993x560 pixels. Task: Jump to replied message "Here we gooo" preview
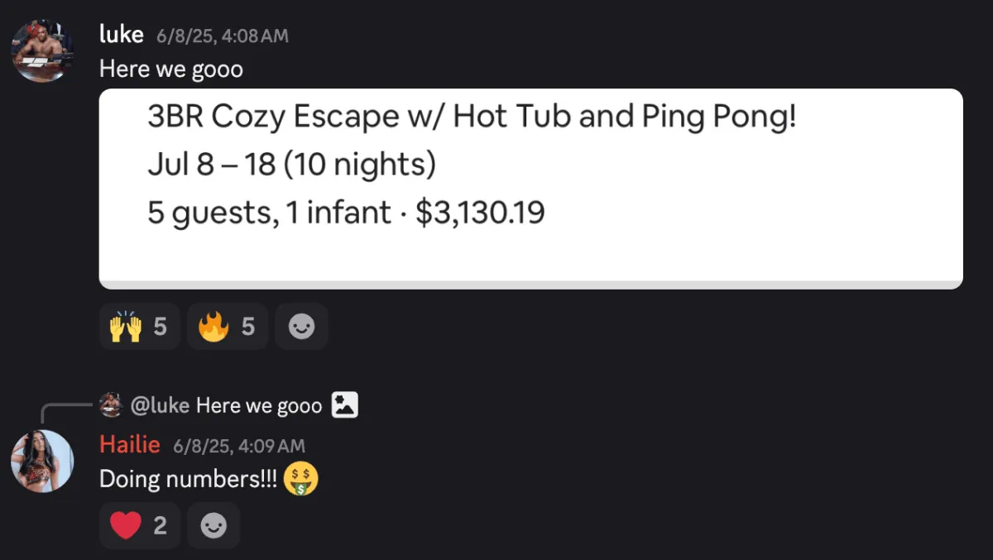pos(259,405)
